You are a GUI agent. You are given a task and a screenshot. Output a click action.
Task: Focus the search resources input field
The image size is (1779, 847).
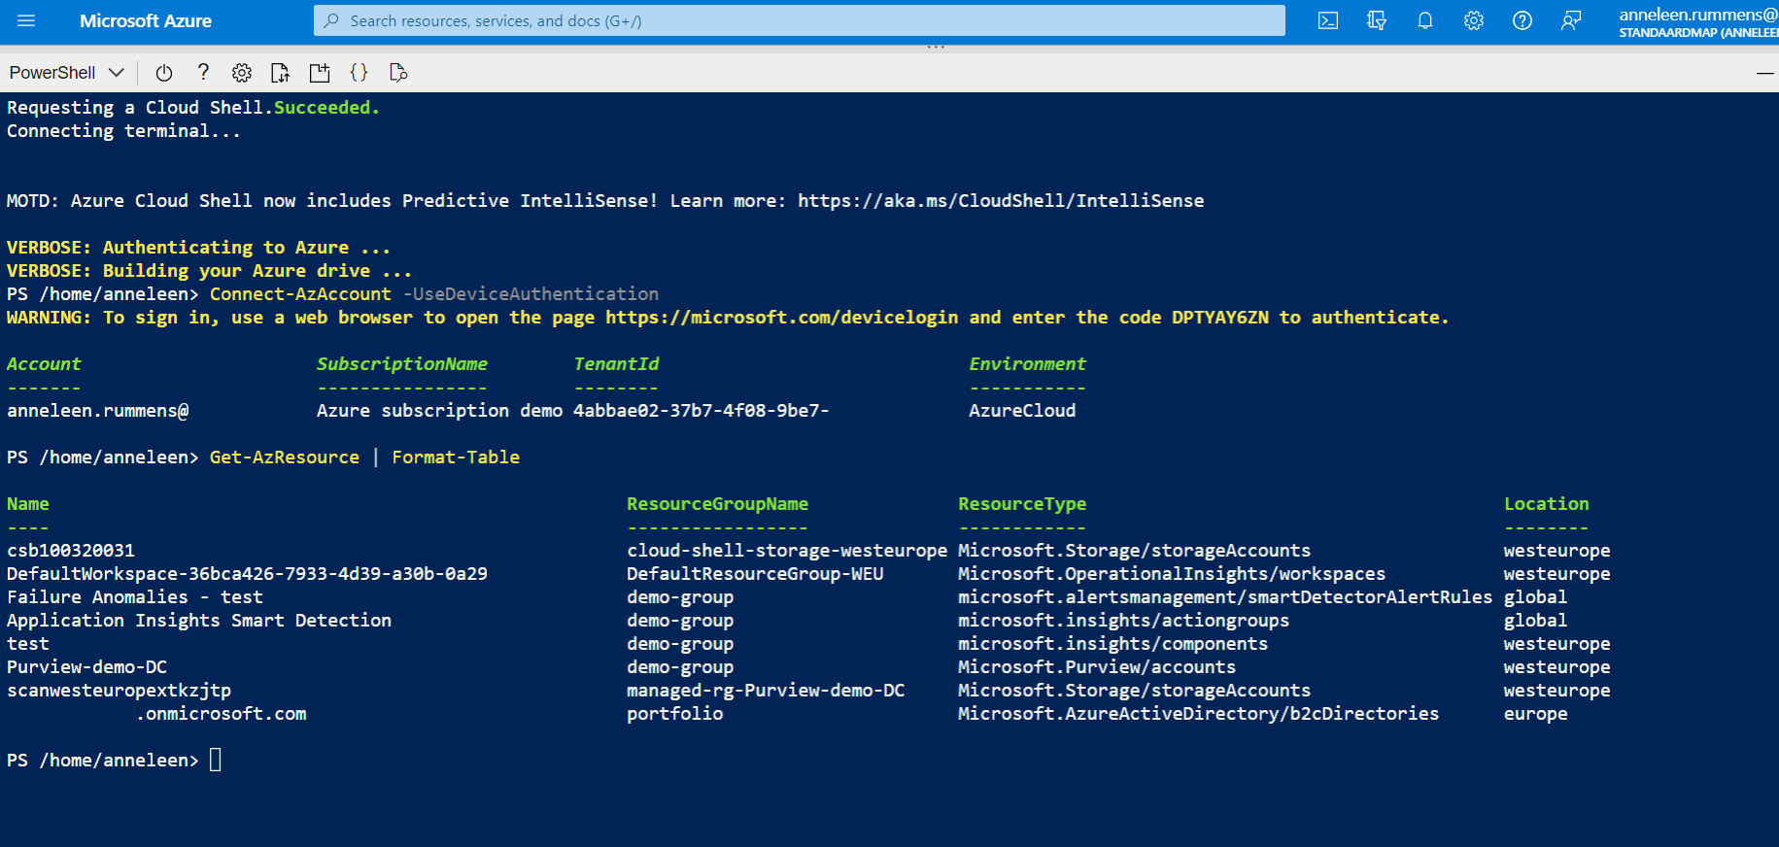799,20
